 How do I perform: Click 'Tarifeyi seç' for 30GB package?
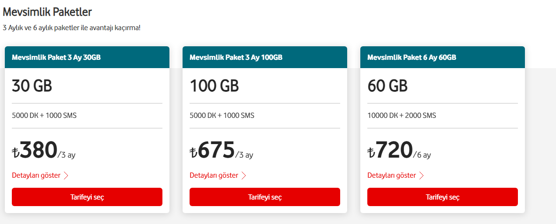(x=87, y=197)
